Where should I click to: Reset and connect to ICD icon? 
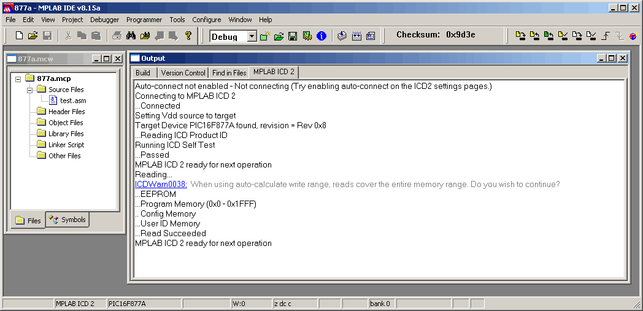pyautogui.click(x=633, y=36)
